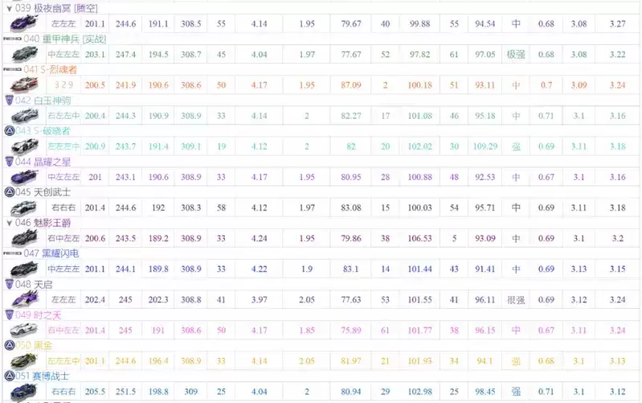Viewport: 642px width, 403px height.
Task: Click the brand logo beside 041 S-烈魂者
Action: (x=11, y=69)
